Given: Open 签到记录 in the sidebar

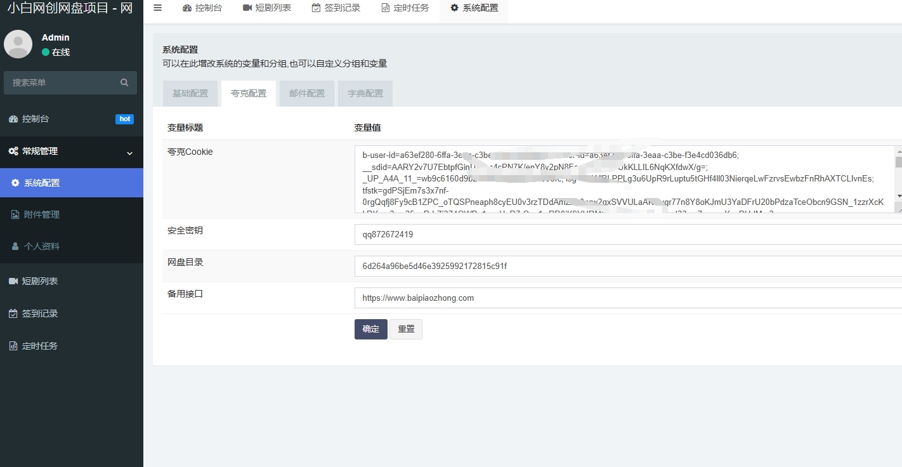Looking at the screenshot, I should pyautogui.click(x=72, y=313).
